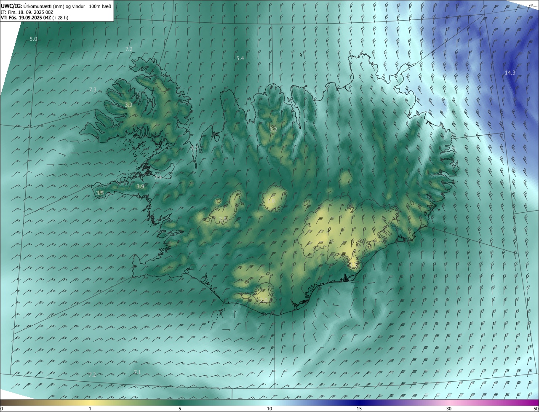539x412 pixels.
Task: Select the '50' tick on the colour scale
Action: click(536, 409)
